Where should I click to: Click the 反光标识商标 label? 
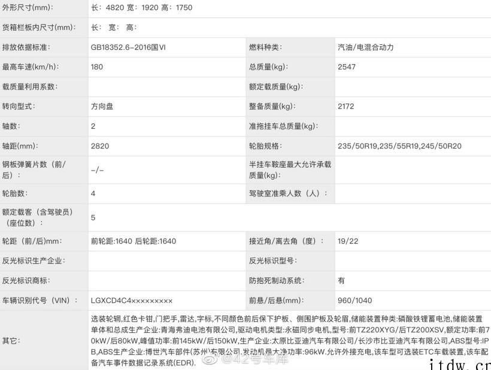coord(26,280)
